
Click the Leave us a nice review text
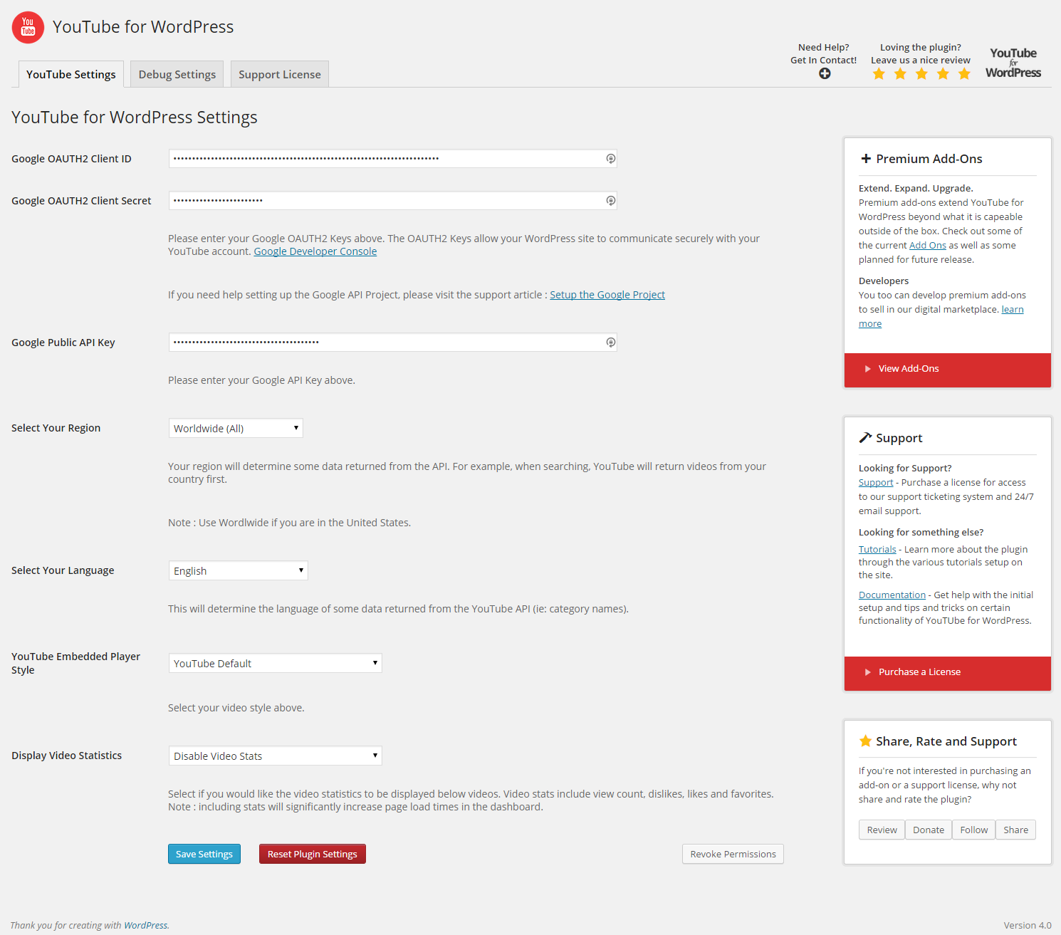click(921, 60)
